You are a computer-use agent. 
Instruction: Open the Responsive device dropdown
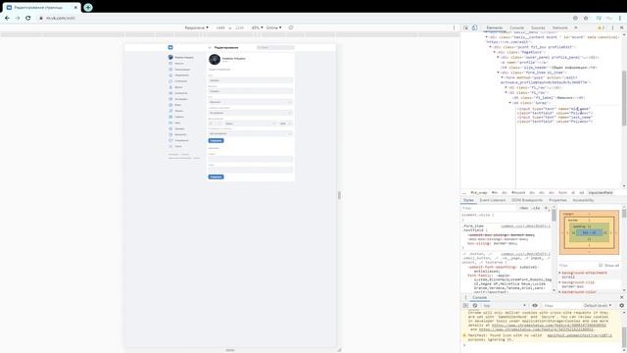[x=196, y=27]
